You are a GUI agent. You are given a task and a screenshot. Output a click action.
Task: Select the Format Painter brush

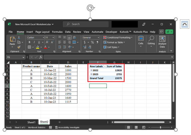tap(19, 47)
